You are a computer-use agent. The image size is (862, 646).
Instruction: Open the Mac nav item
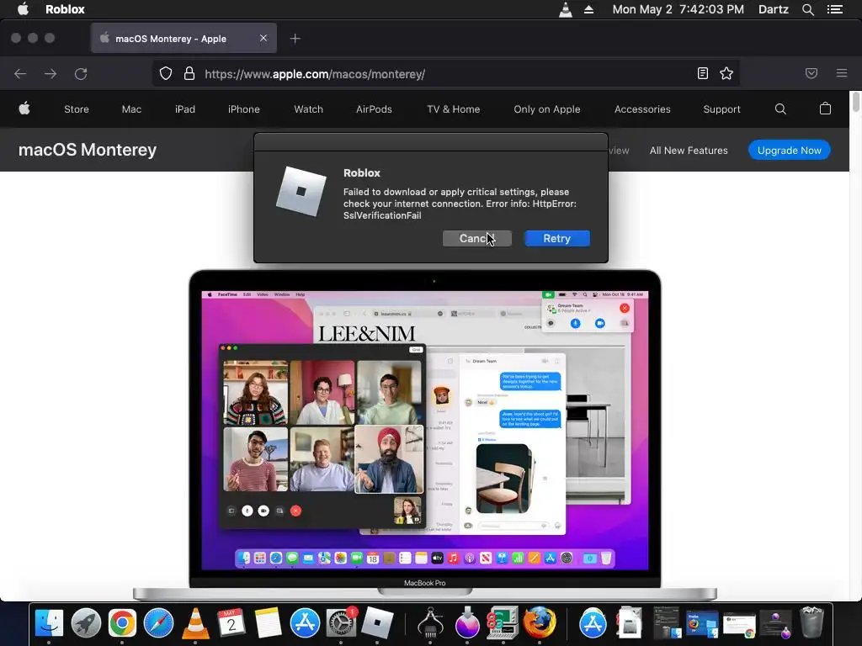tap(131, 109)
